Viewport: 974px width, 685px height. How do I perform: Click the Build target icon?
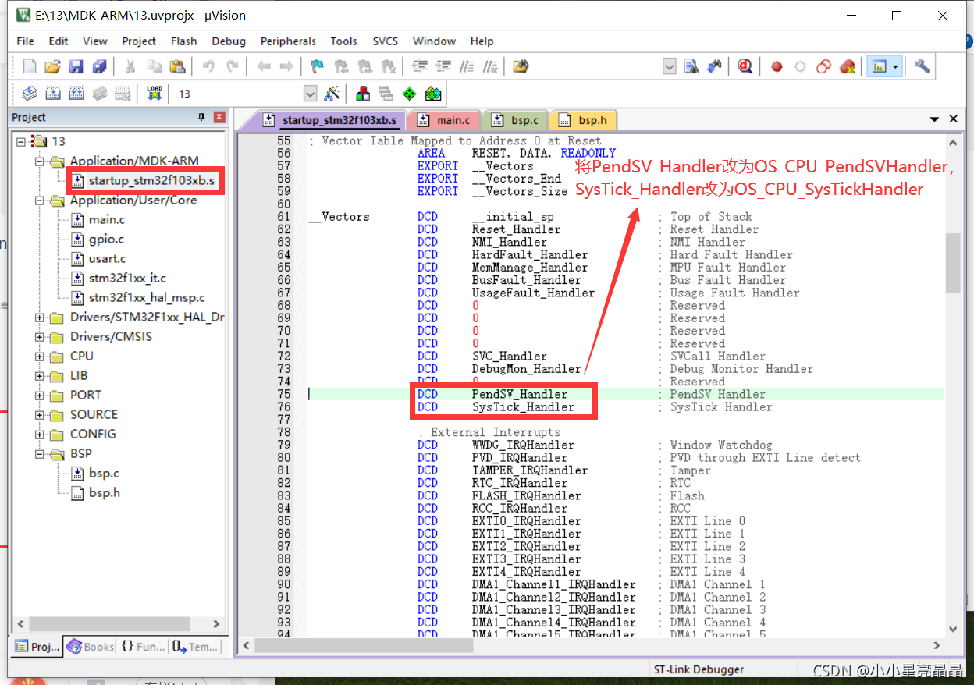point(53,94)
